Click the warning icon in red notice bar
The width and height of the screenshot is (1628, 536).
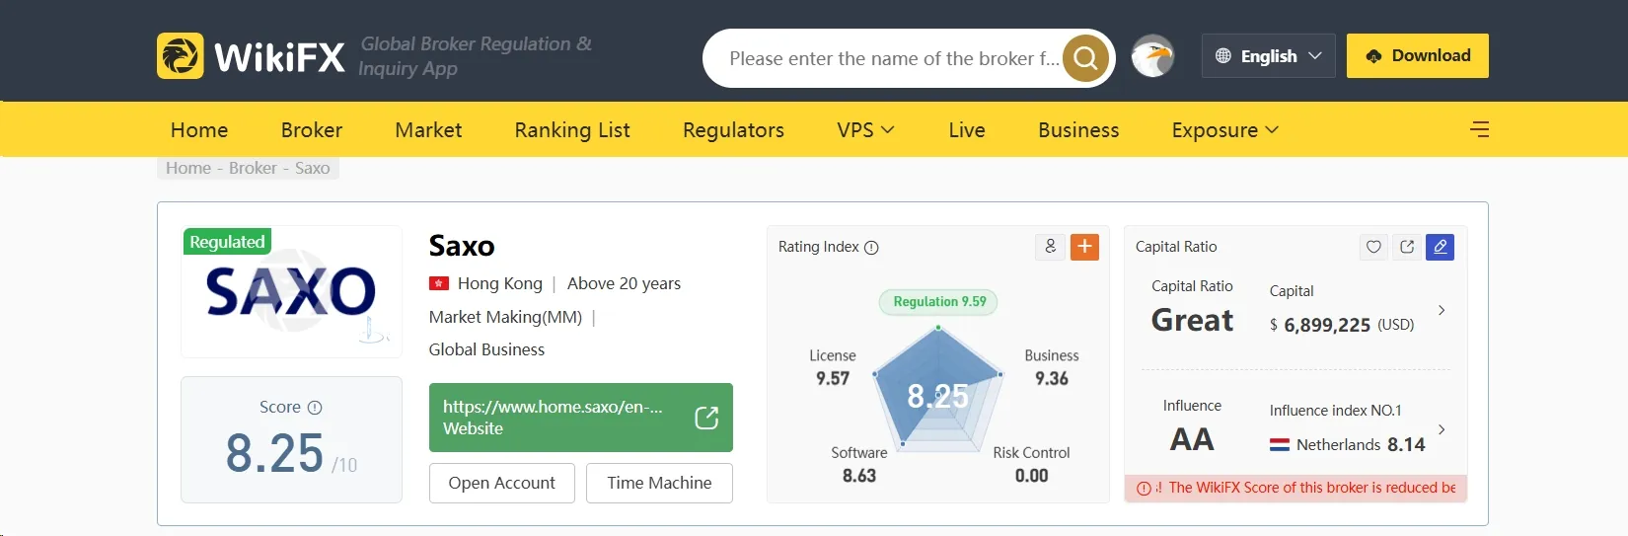1144,488
